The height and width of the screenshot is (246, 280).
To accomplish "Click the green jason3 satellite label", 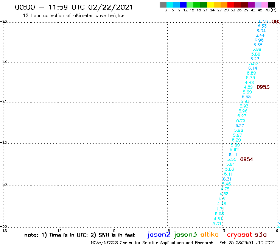I will click(185, 235).
